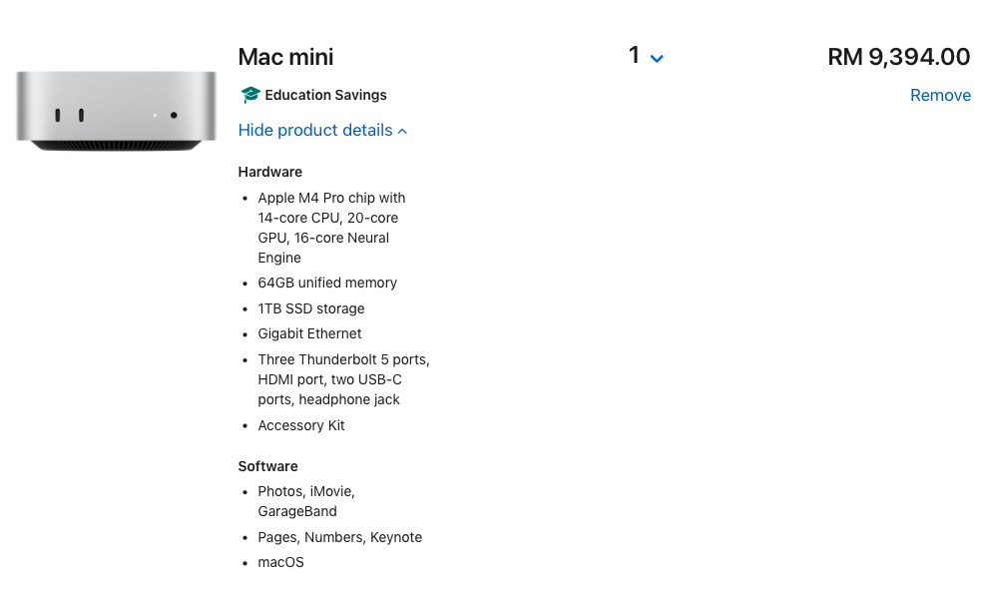Click the Pages, Numbers, Keynote item
The width and height of the screenshot is (993, 592).
tap(339, 537)
